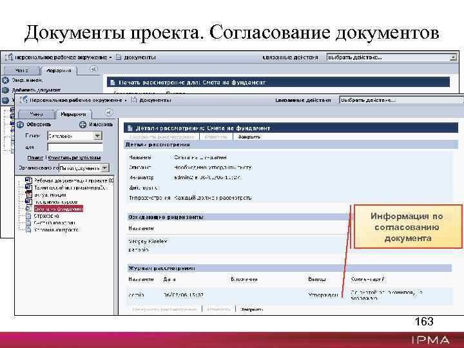Click the workspace icon in back window breadcrumb
The image size is (464, 348).
point(9,57)
